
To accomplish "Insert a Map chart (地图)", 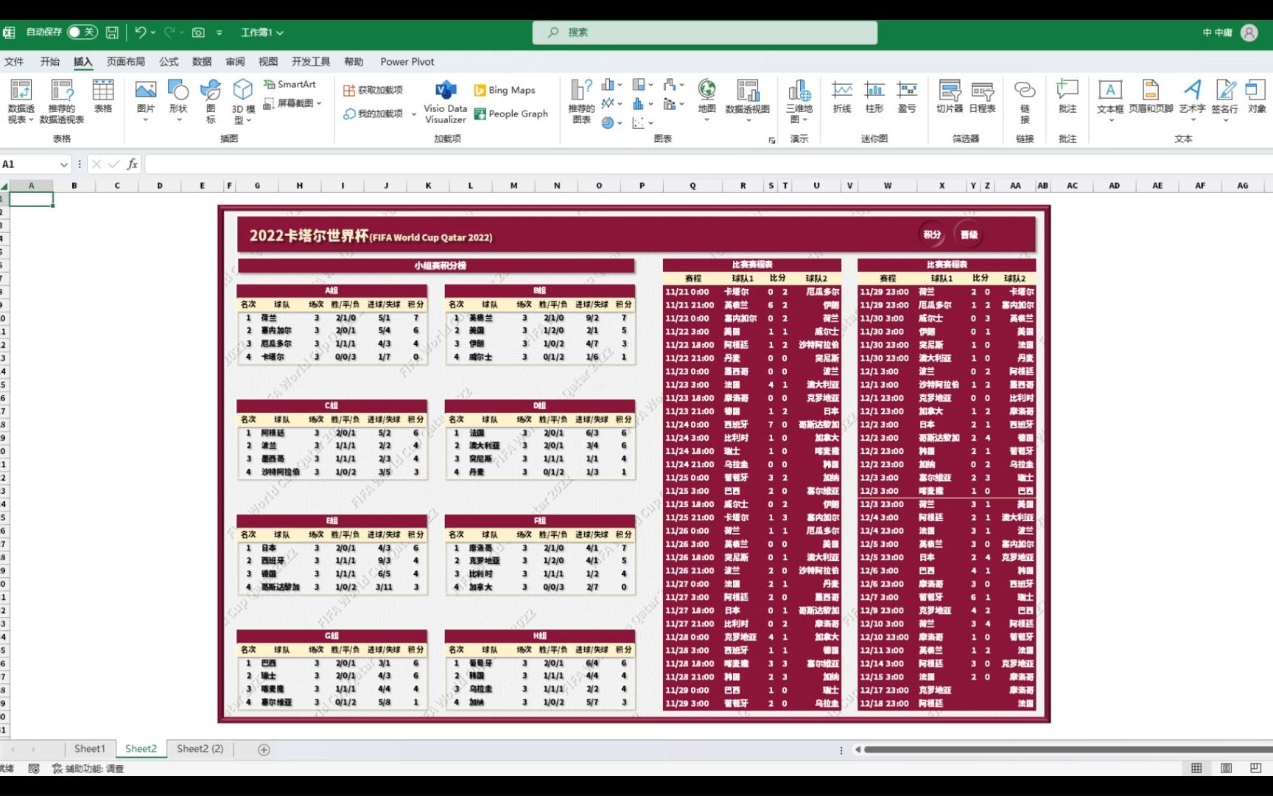I will point(706,101).
